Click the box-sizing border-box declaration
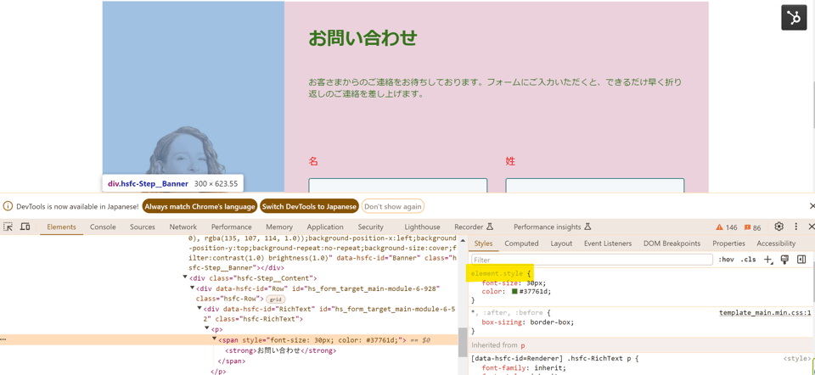 (x=527, y=322)
